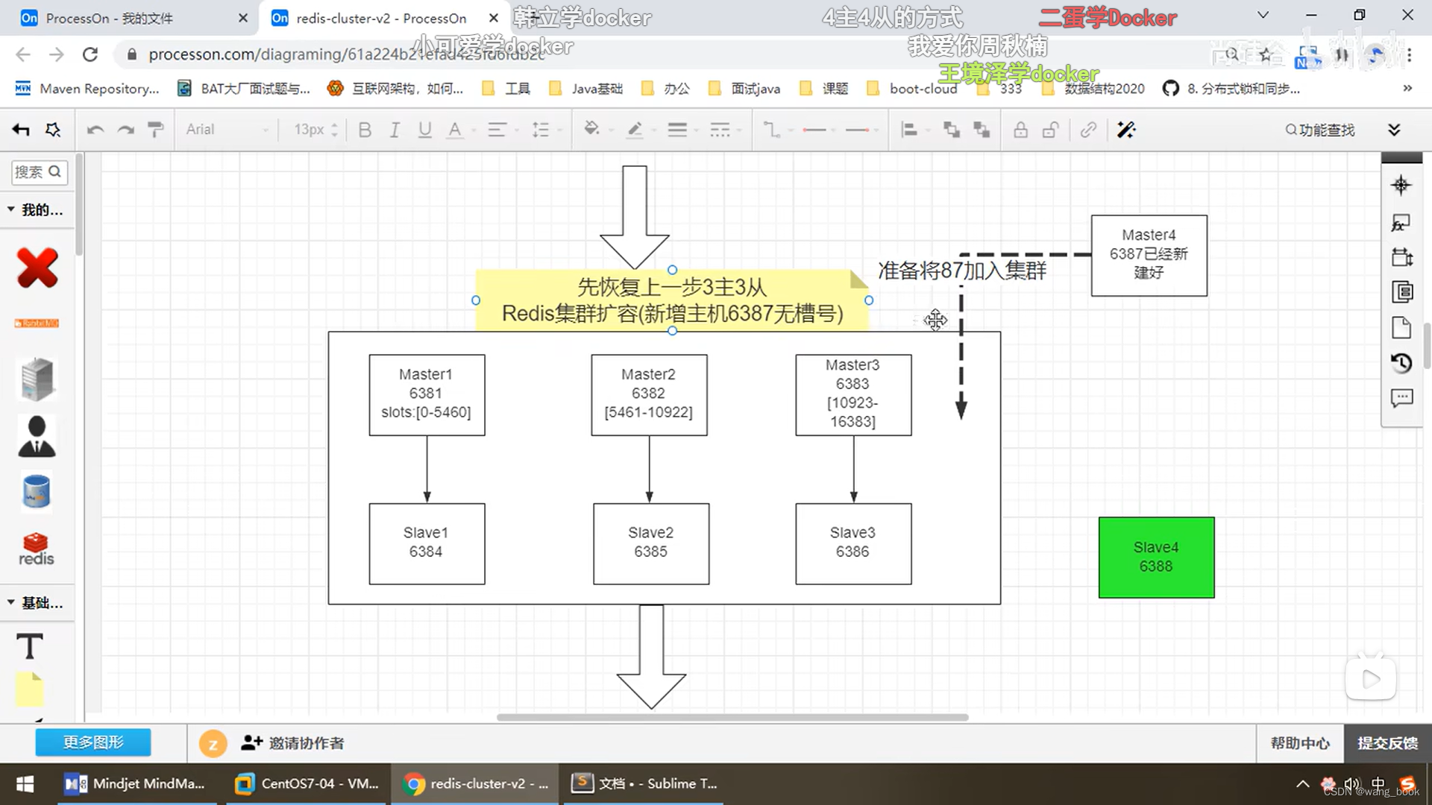The height and width of the screenshot is (805, 1432).
Task: Select the format painter tool
Action: pos(155,129)
